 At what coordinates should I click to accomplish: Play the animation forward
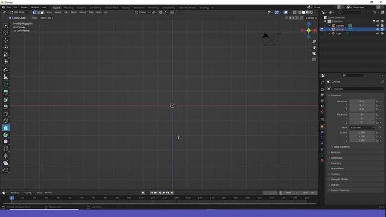(163, 193)
